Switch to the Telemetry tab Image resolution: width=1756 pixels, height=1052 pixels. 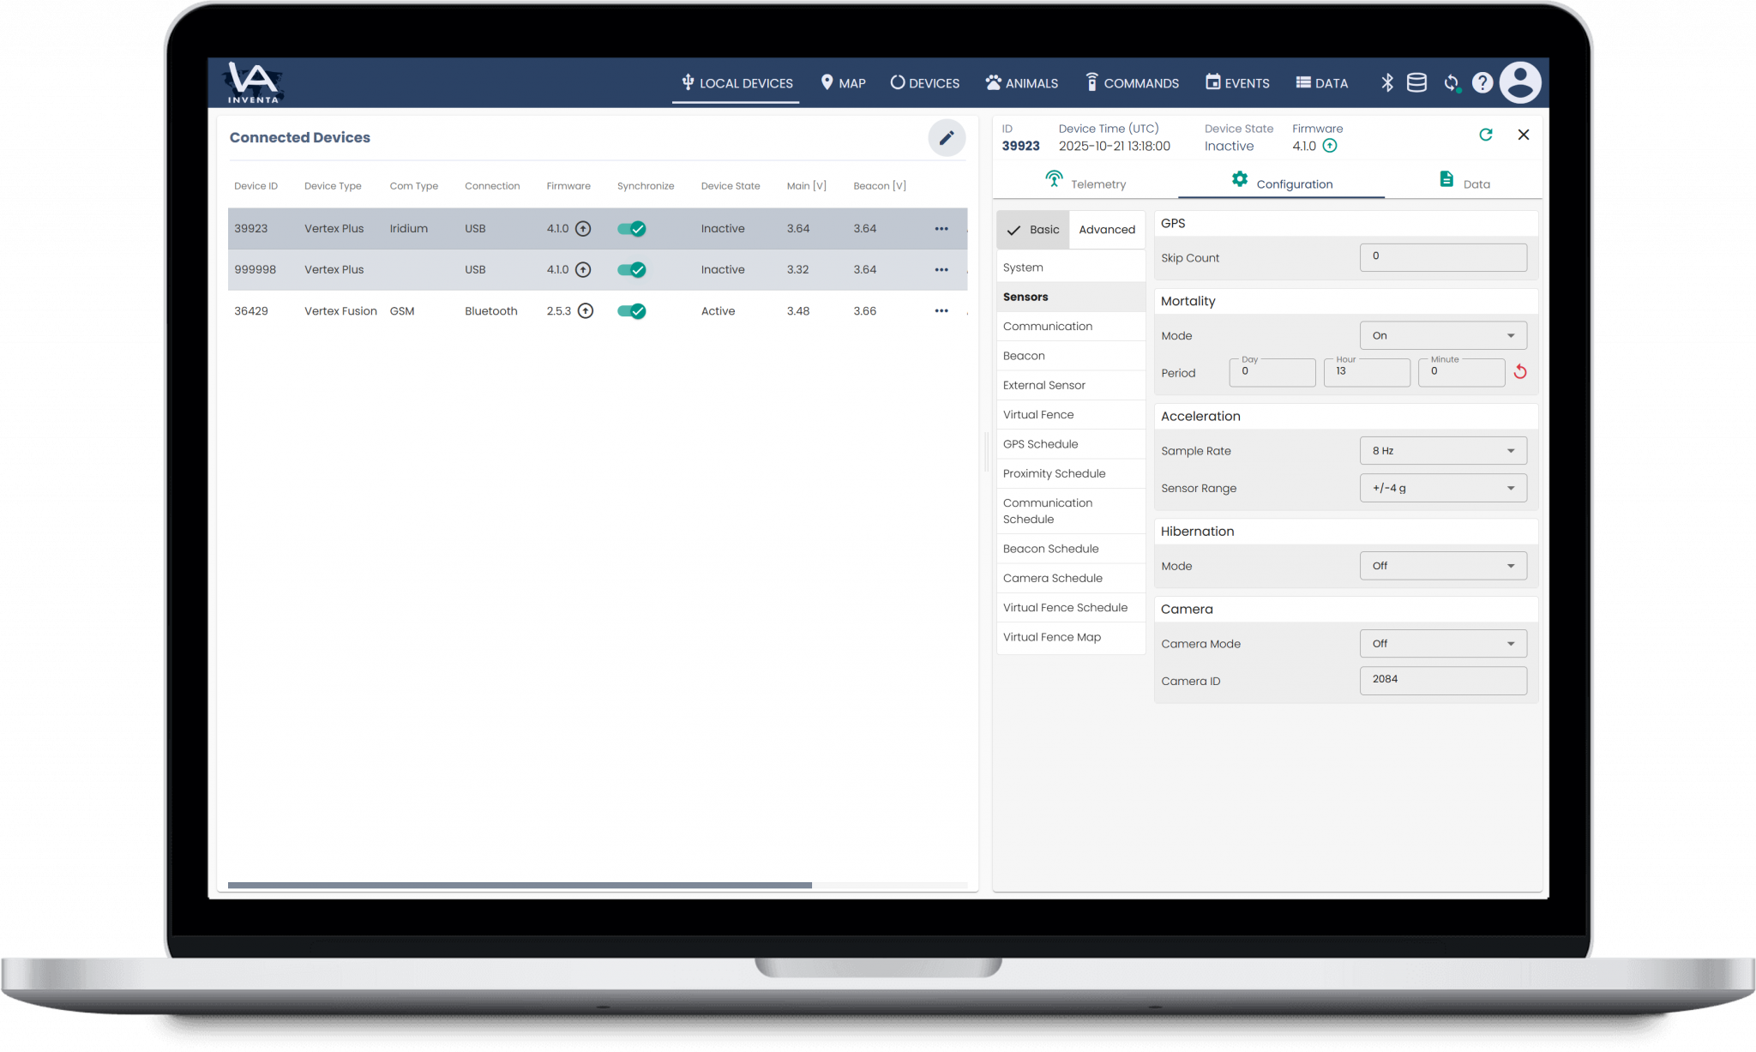(1085, 183)
